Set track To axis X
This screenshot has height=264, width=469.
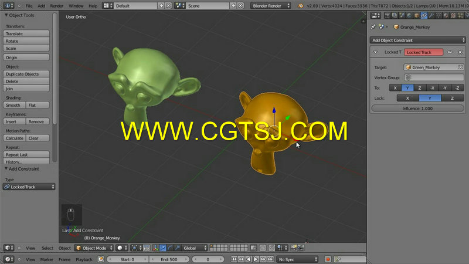tap(395, 88)
